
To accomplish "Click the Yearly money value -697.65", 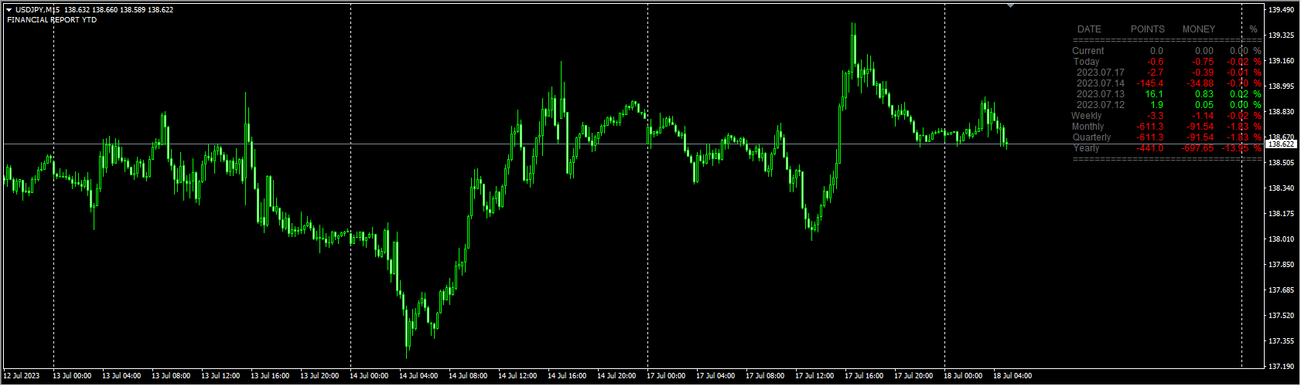I will click(1197, 148).
